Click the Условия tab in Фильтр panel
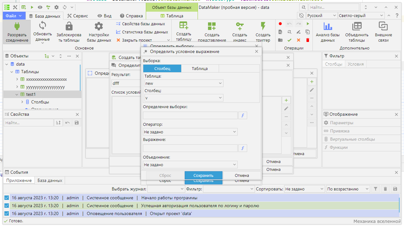 click(356, 64)
